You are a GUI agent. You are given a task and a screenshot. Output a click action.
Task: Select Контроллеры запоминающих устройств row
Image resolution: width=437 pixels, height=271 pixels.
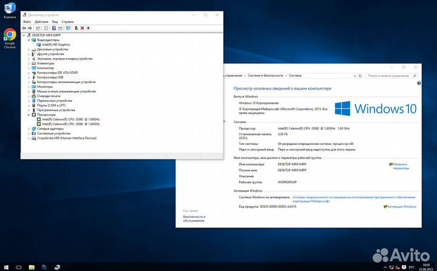pos(66,82)
